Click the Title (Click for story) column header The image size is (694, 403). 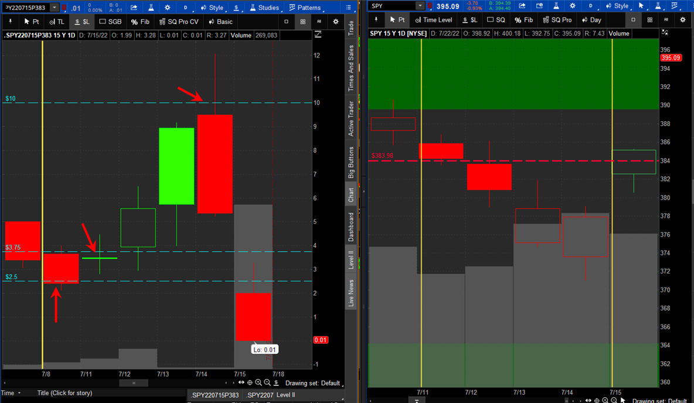[64, 393]
